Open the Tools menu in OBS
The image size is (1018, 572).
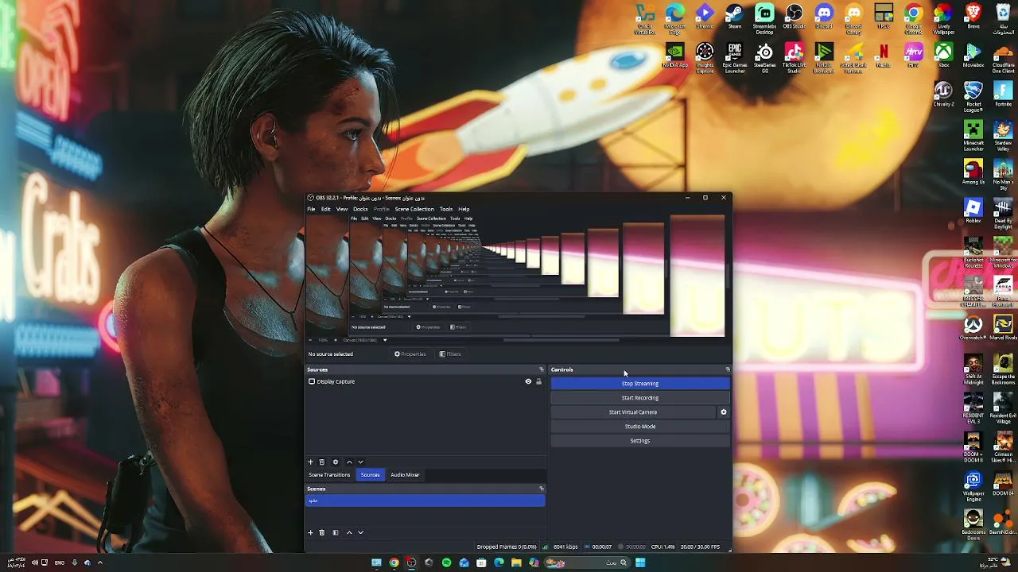pos(446,209)
